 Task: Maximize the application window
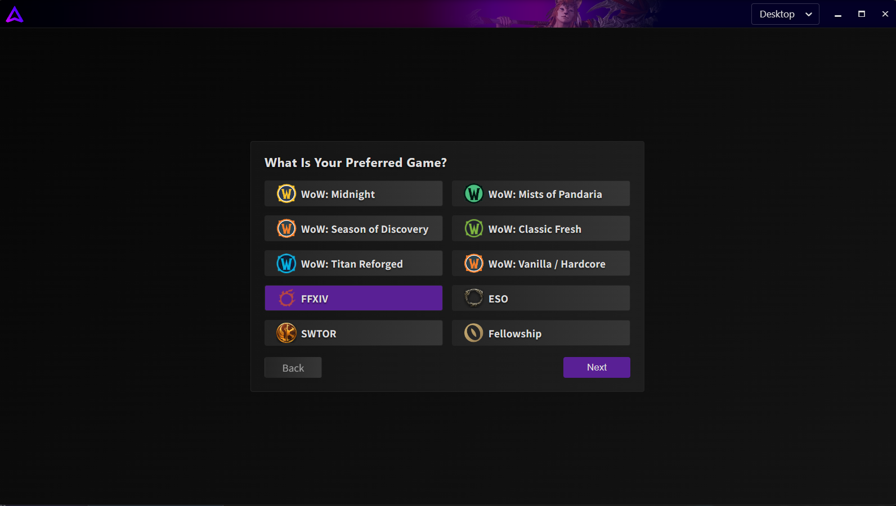coord(861,14)
